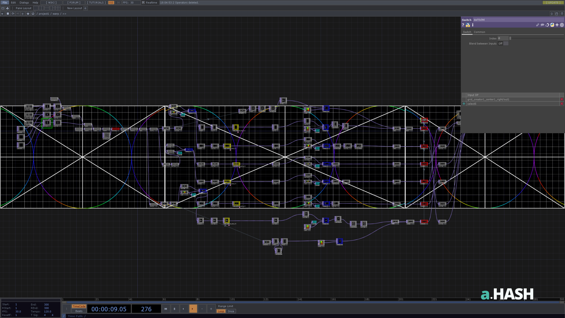Click the Index value field
The height and width of the screenshot is (318, 565).
[x=503, y=38]
